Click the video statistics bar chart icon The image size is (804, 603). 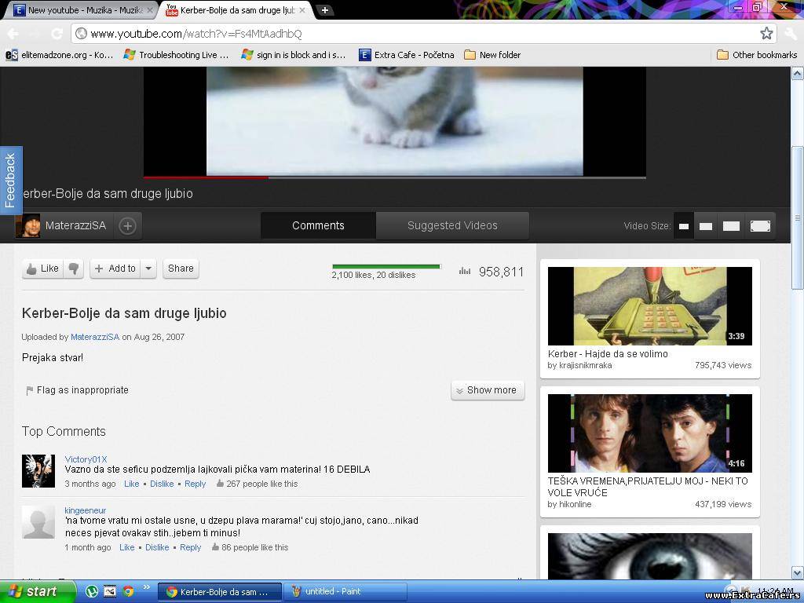pyautogui.click(x=465, y=272)
